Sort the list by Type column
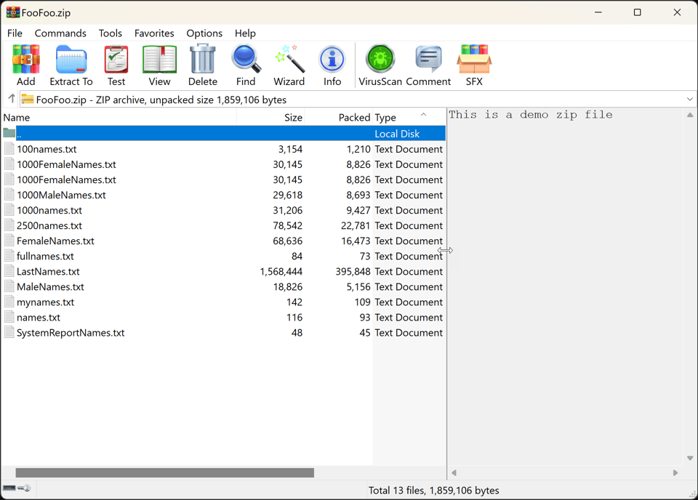 [x=409, y=118]
